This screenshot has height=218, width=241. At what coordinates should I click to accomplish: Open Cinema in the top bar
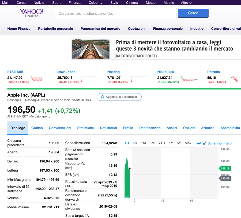tap(132, 3)
